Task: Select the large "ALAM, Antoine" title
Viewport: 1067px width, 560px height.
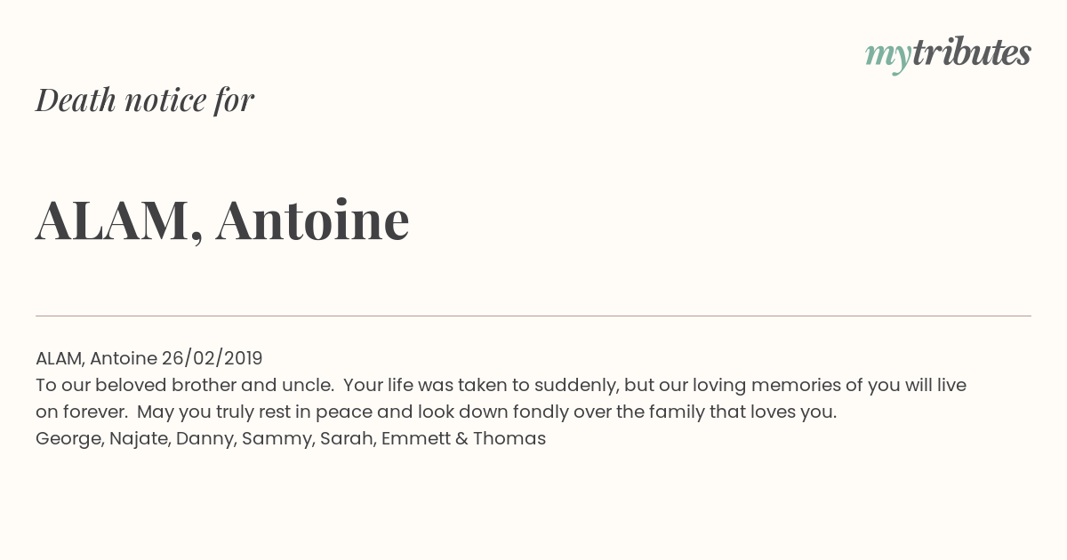Action: [222, 220]
